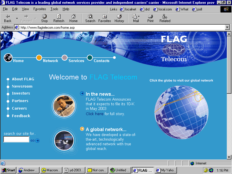The image size is (232, 174).
Task: Click the 'Click here' full story link
Action: pyautogui.click(x=95, y=114)
